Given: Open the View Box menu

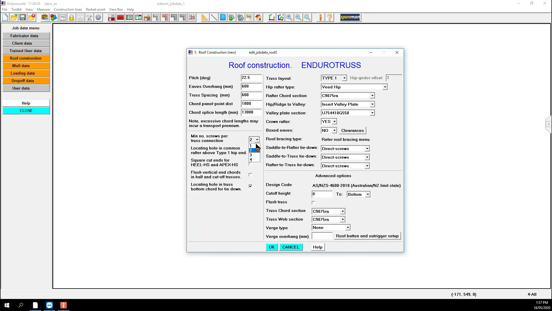Looking at the screenshot, I should [116, 10].
